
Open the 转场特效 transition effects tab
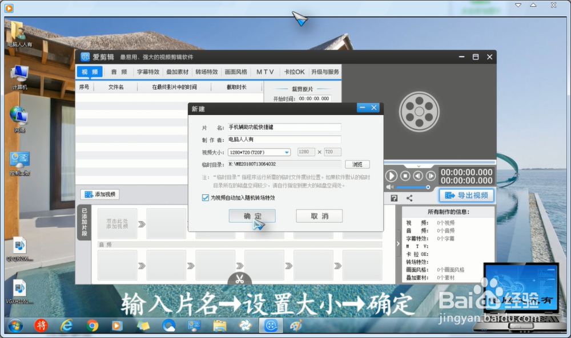[x=206, y=72]
